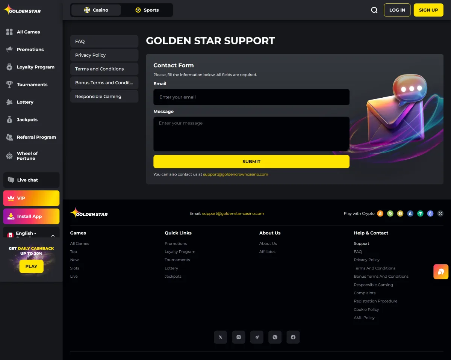This screenshot has width=451, height=360.
Task: Submit the contact form
Action: (x=251, y=162)
